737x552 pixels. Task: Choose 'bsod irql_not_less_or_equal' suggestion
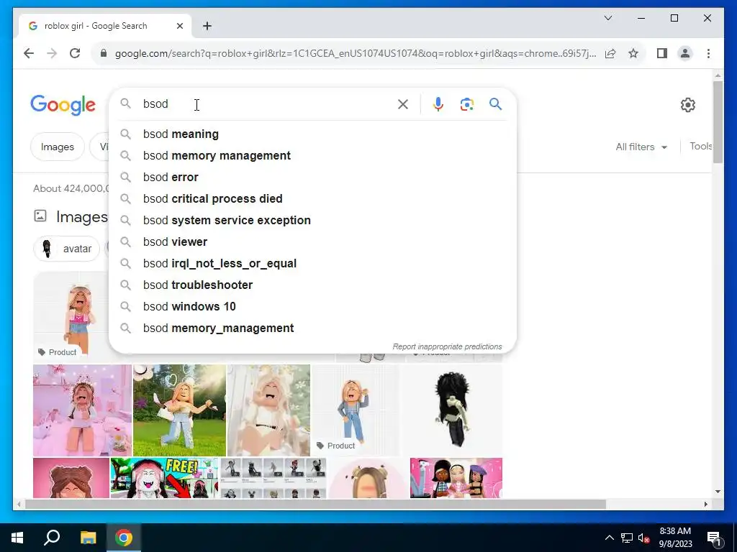click(x=312, y=264)
